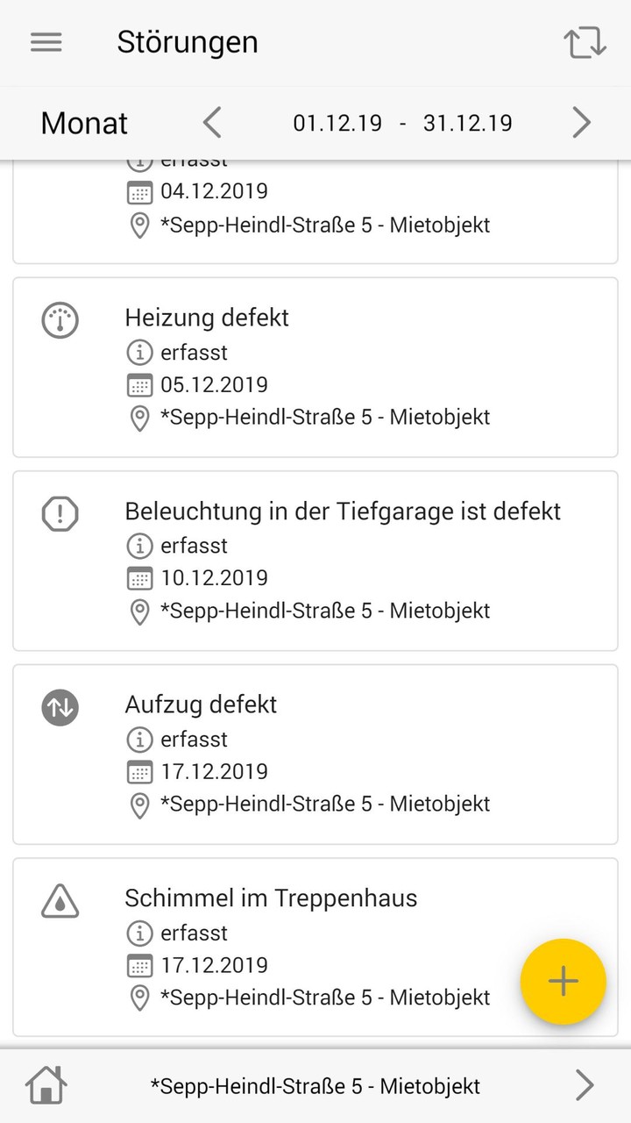Tap the date range 01.12.19 - 31.12.19

tap(402, 123)
